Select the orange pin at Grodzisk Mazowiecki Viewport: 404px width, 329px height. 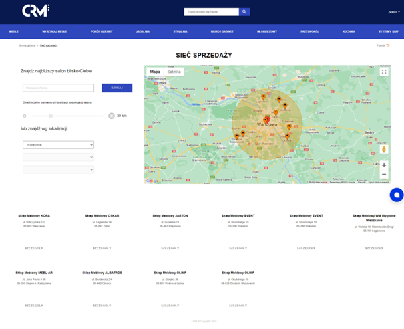[x=237, y=136]
